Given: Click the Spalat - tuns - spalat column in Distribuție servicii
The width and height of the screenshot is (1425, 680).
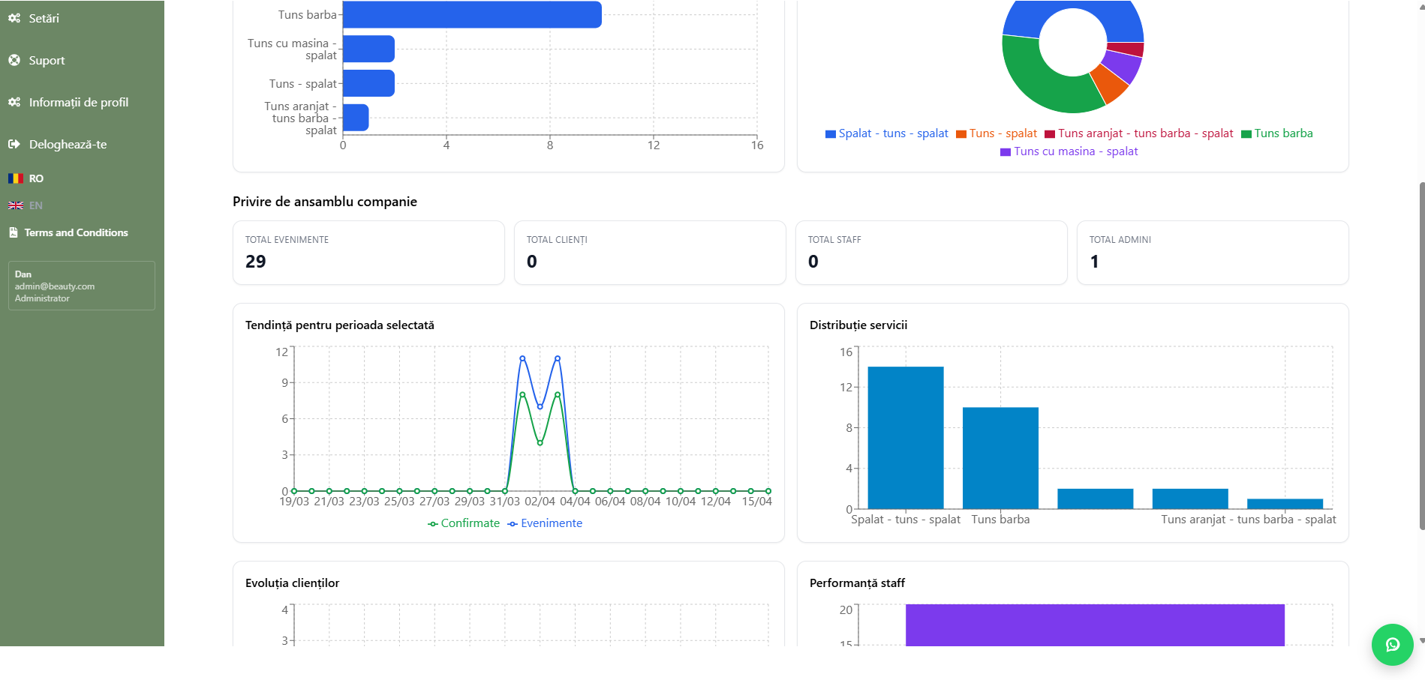Looking at the screenshot, I should [x=906, y=438].
